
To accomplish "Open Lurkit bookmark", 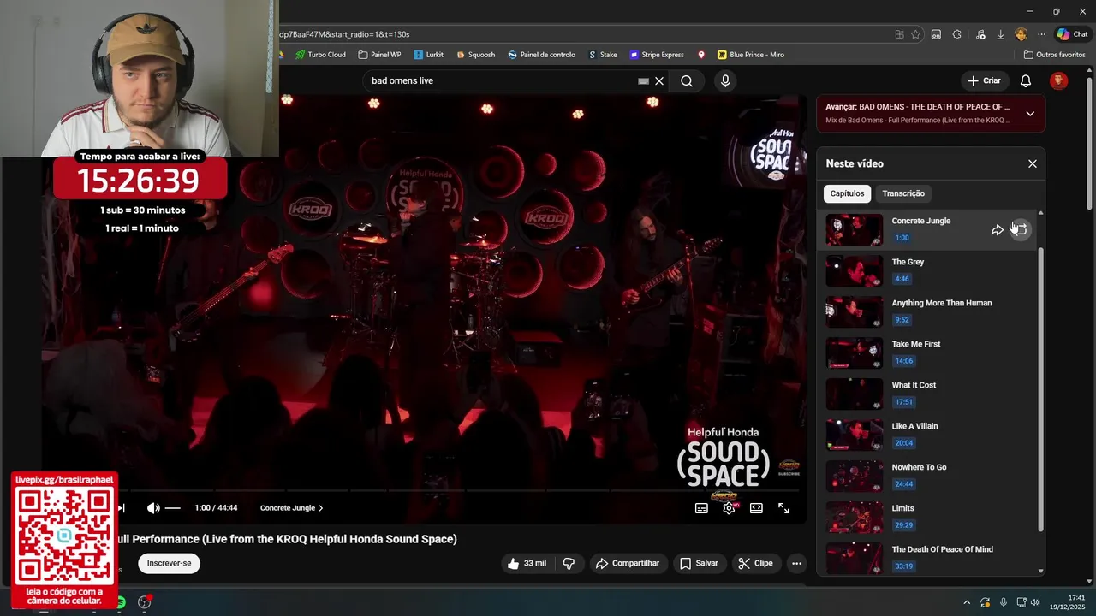I will click(429, 55).
